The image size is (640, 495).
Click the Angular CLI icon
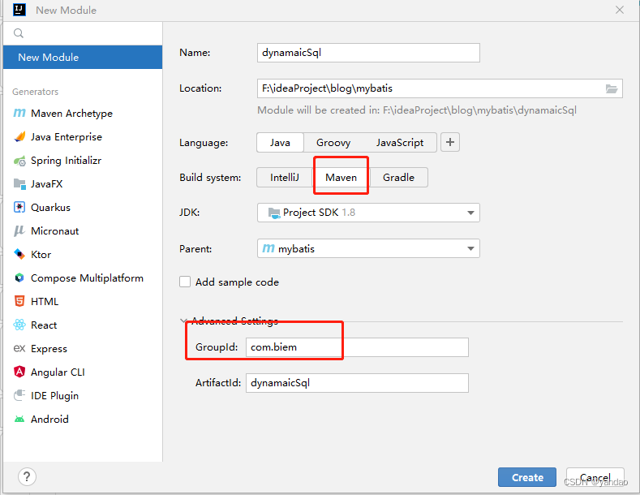19,372
